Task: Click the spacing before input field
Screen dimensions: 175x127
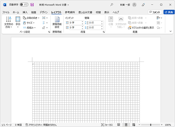Action: click(95, 23)
